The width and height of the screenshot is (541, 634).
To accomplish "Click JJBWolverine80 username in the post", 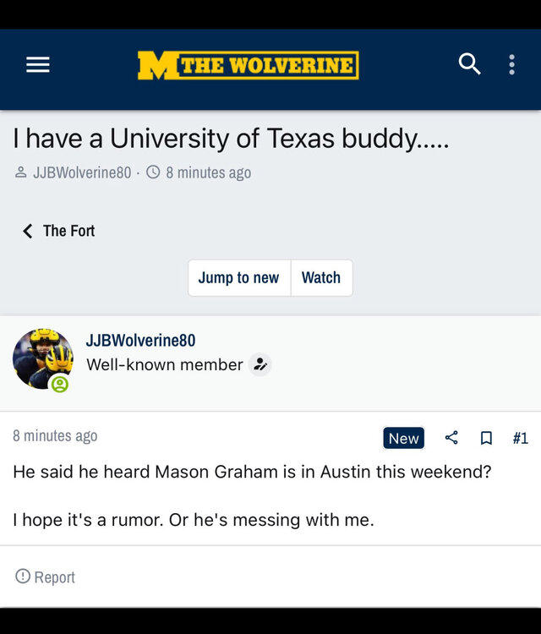I will coord(140,340).
